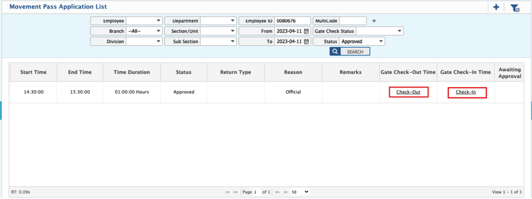The height and width of the screenshot is (199, 532).
Task: Click the small plus beside MultiCode field
Action: pos(374,21)
